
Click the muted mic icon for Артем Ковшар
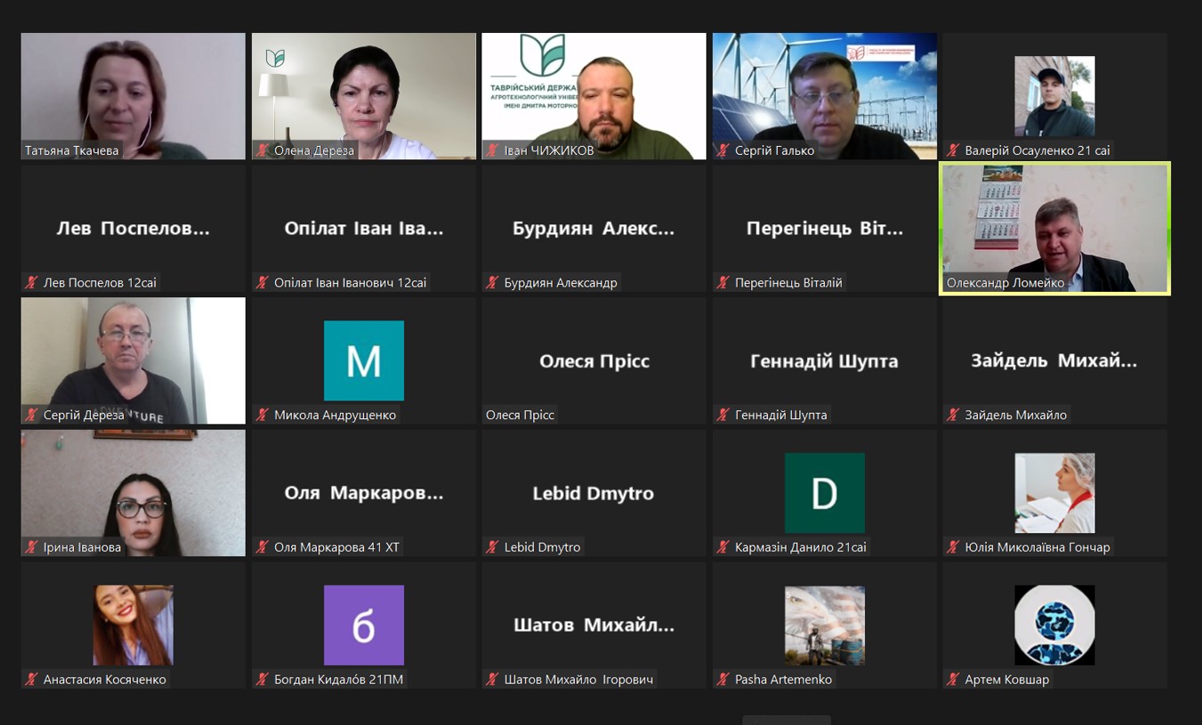click(x=954, y=680)
